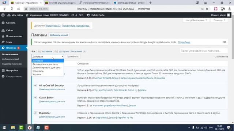Image resolution: width=234 pixels, height=131 pixels.
Task: Open Michael Torbert author link
Action: 102,78
